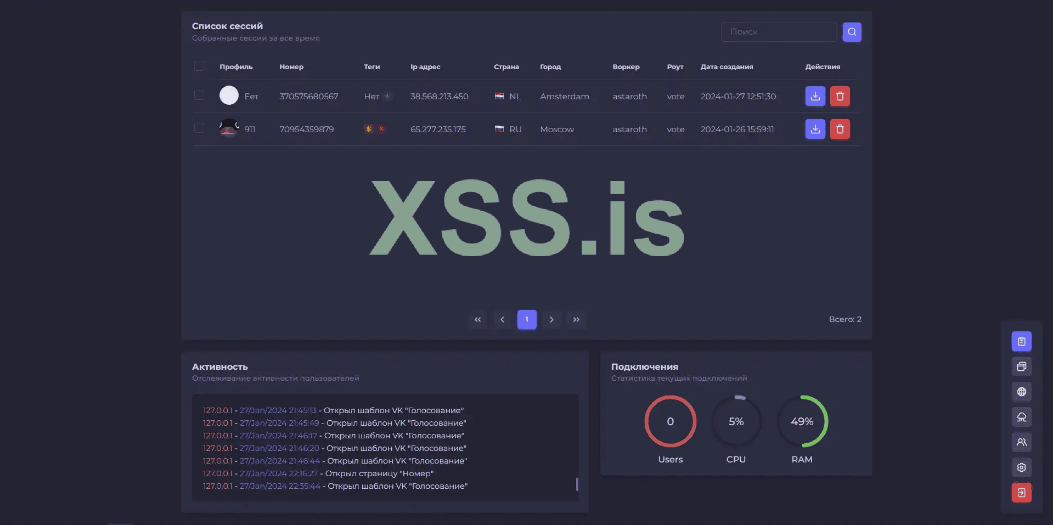The height and width of the screenshot is (525, 1053).
Task: Add a tag with the plus beside Нет
Action: click(x=387, y=96)
